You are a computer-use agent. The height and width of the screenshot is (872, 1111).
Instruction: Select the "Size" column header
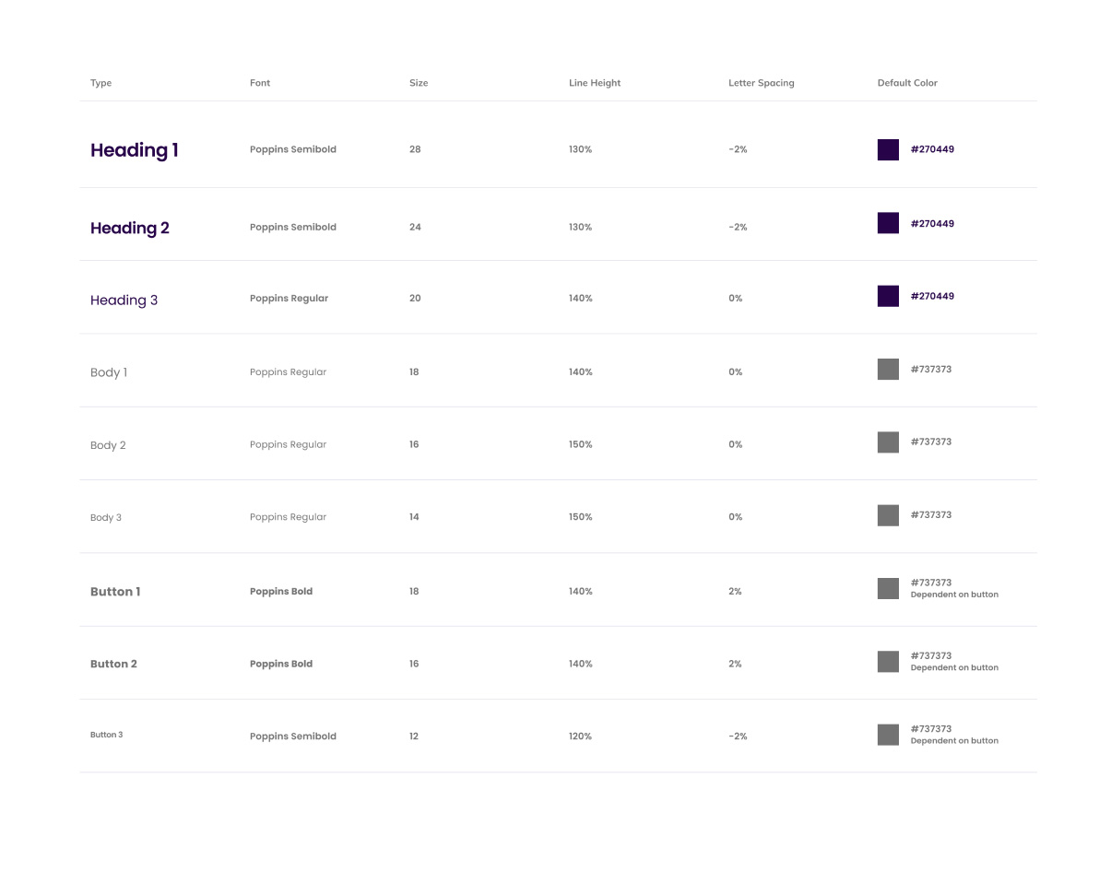pos(419,83)
